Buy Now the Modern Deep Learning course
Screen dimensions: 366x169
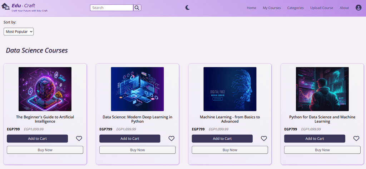[x=138, y=150]
